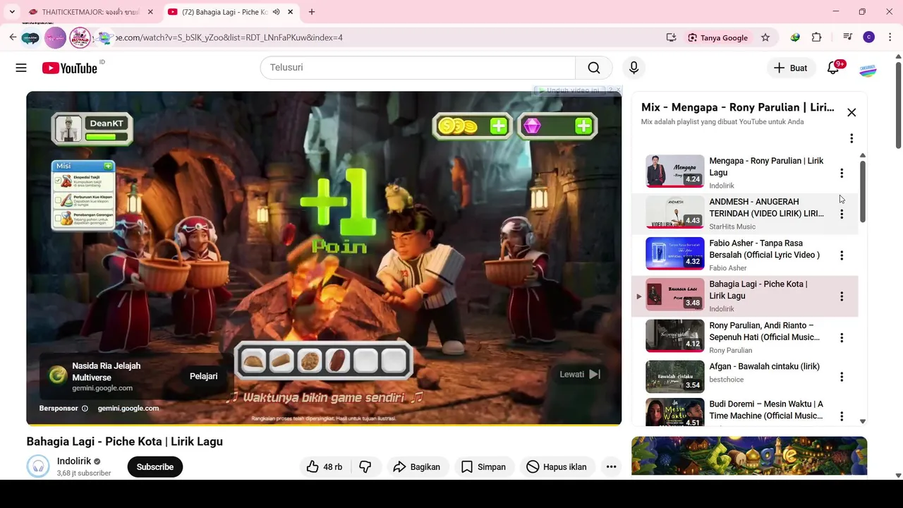
Task: Go to the YouTube home logo
Action: [69, 68]
